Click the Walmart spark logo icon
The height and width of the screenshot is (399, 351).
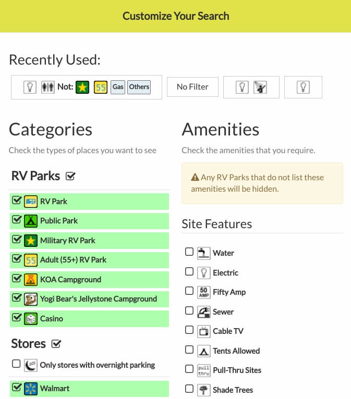[x=31, y=389]
